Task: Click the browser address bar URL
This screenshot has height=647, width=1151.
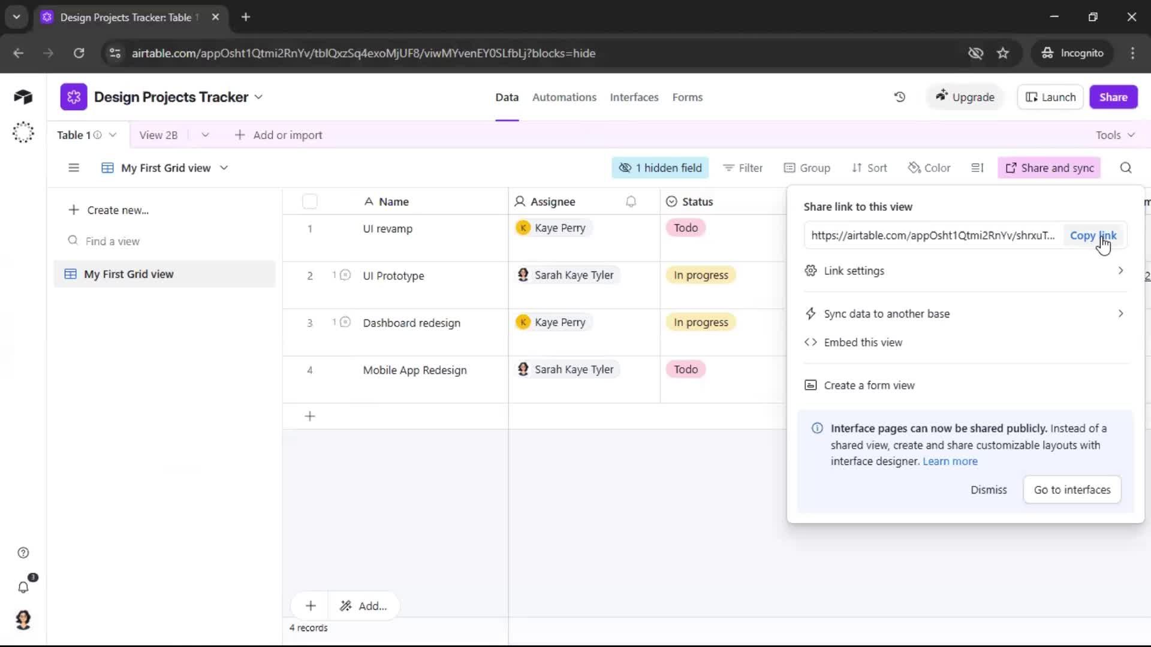Action: (363, 53)
